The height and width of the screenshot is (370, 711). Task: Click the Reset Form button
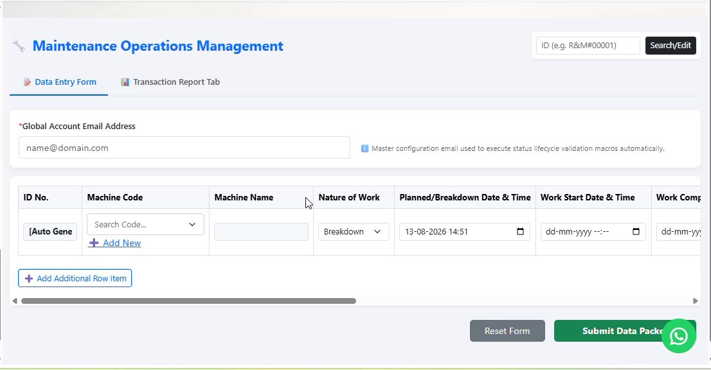(x=507, y=331)
